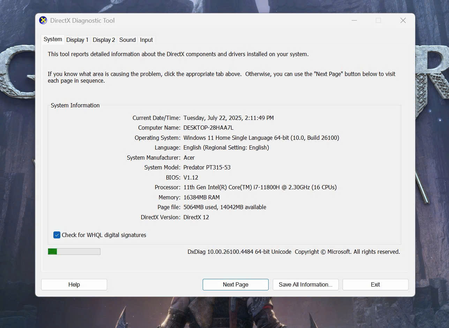Go to Next Page
This screenshot has width=449, height=328.
pos(235,284)
